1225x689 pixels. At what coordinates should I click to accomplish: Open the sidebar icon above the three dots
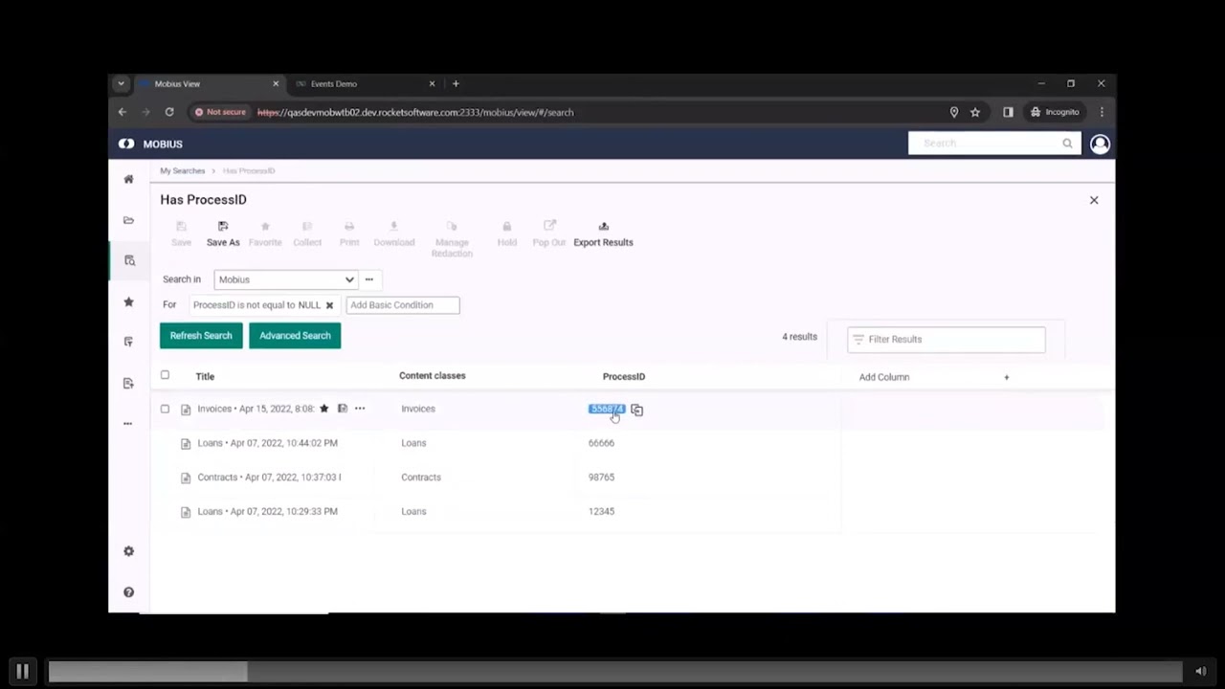point(128,384)
